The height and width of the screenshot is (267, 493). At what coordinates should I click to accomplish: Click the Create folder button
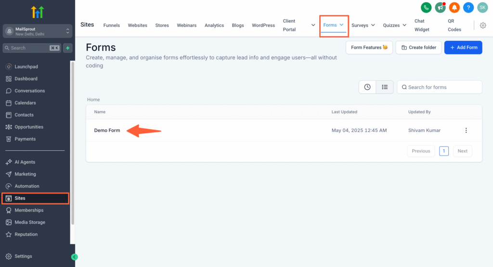(x=418, y=48)
